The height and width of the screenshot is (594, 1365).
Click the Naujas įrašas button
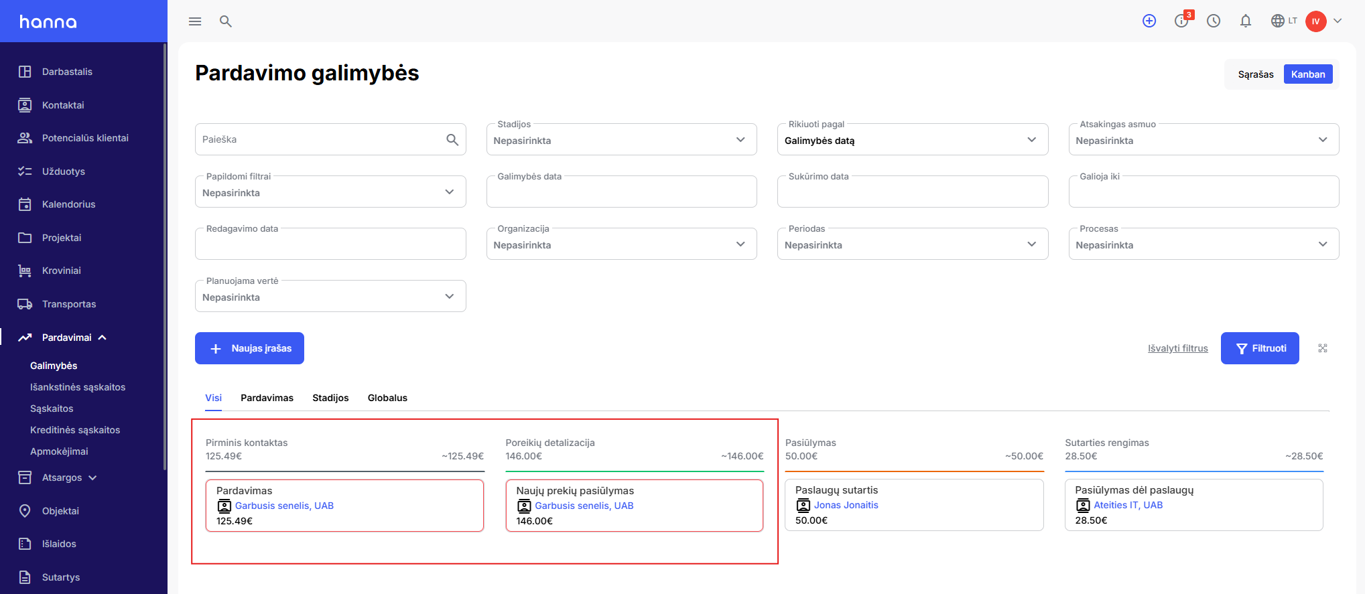(249, 348)
